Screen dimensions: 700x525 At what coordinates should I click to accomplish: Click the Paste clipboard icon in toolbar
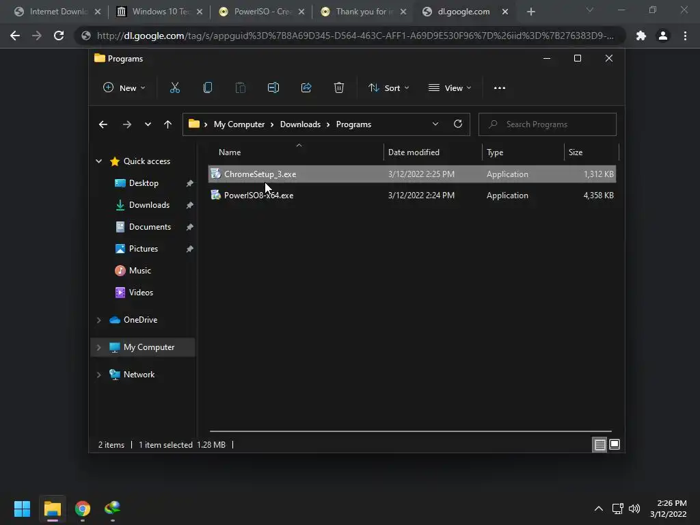click(x=240, y=88)
